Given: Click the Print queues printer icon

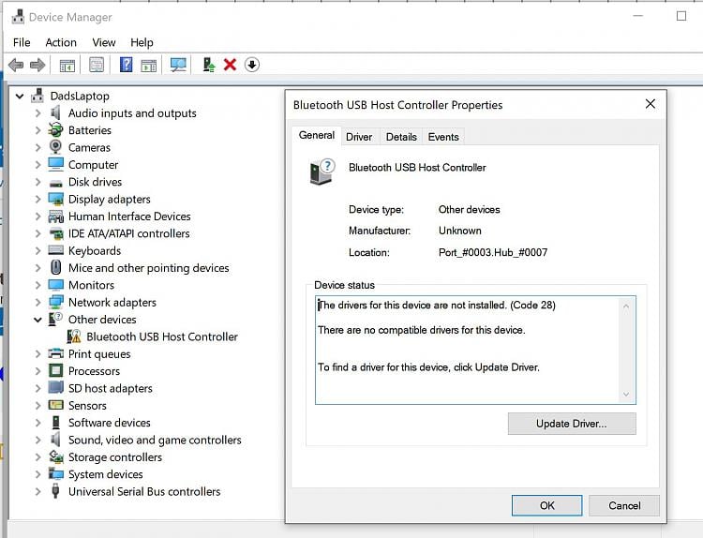Looking at the screenshot, I should (x=55, y=353).
